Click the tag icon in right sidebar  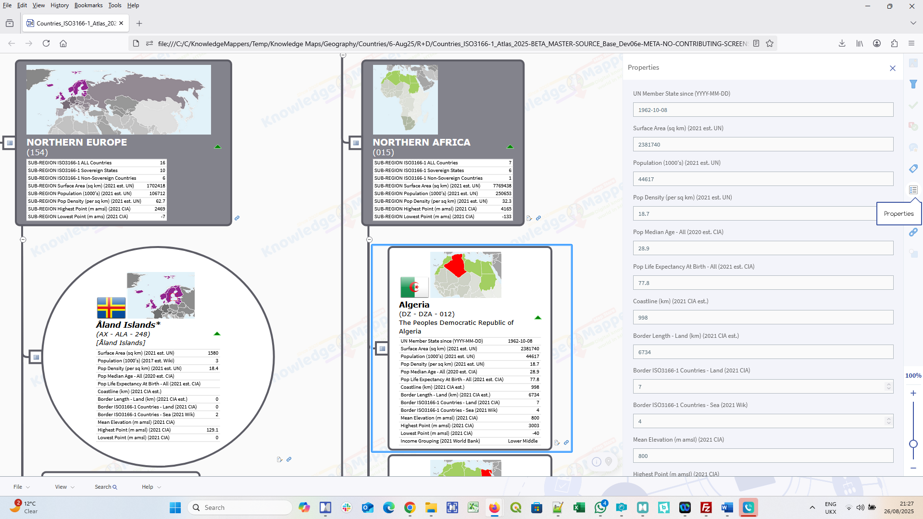pos(913,169)
